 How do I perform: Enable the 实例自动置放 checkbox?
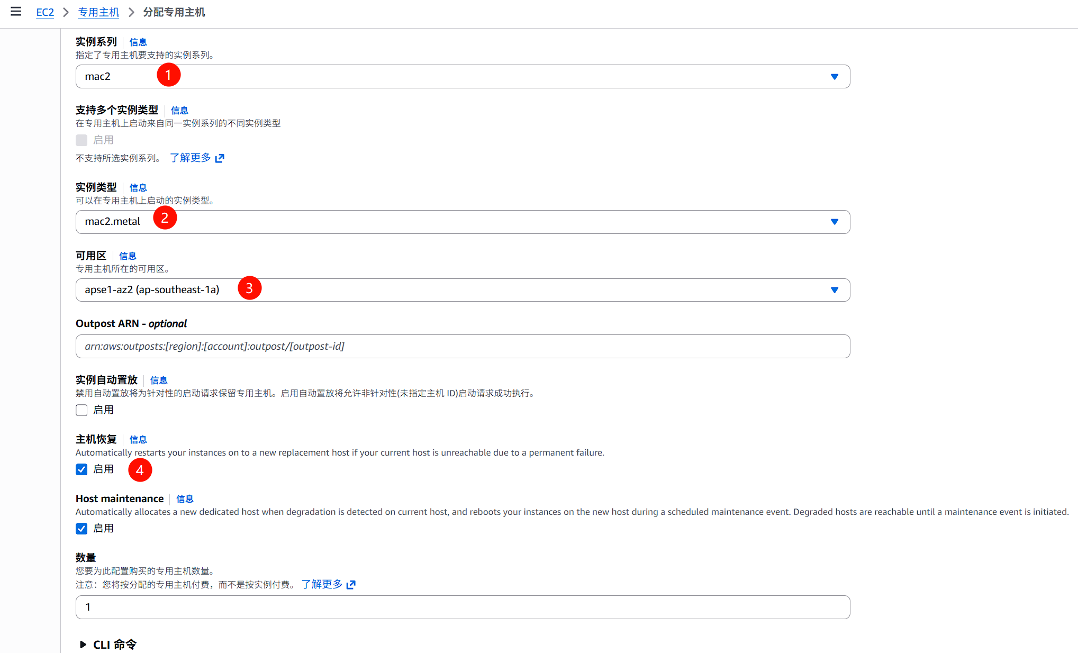click(x=81, y=410)
